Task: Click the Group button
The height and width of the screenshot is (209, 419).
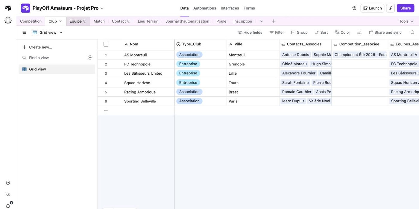Action: tap(299, 32)
